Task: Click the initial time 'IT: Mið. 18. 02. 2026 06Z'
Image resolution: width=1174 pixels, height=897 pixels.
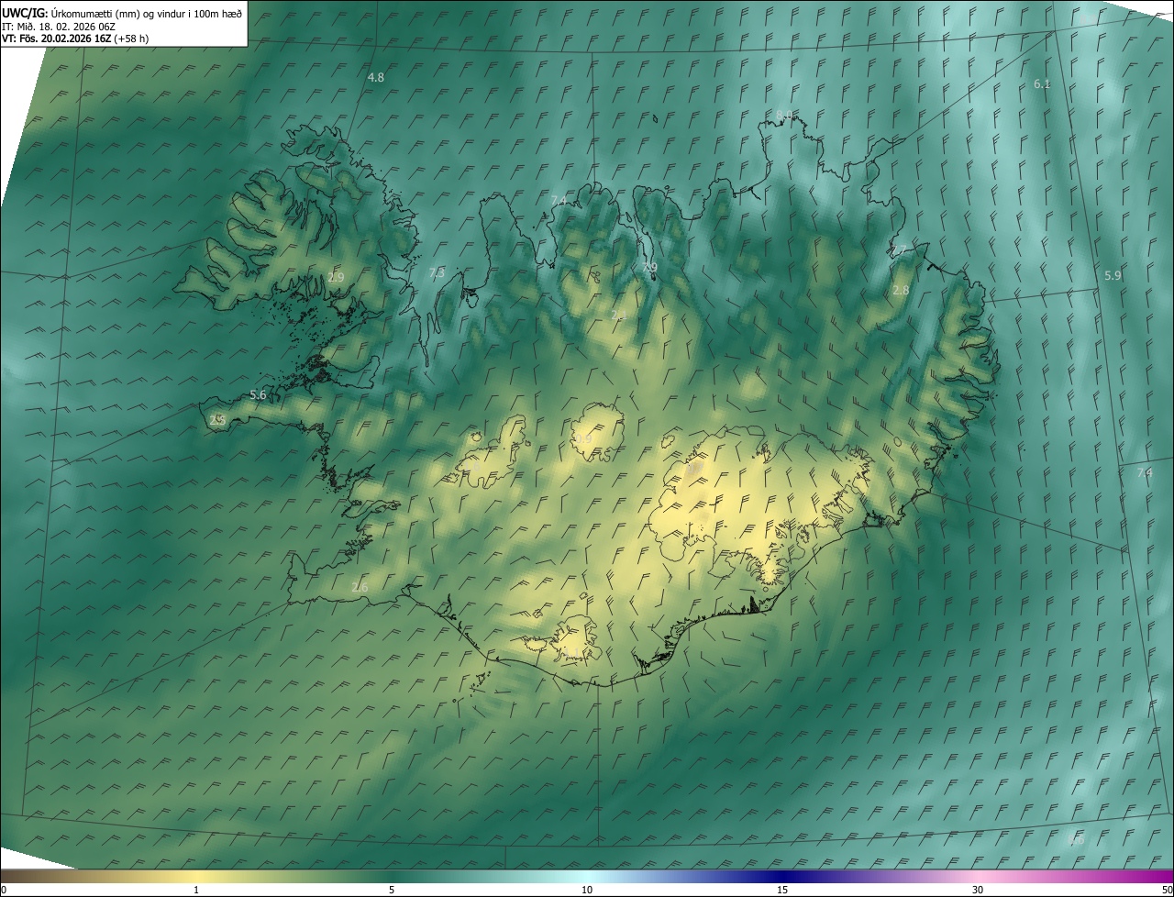Action: [x=57, y=27]
